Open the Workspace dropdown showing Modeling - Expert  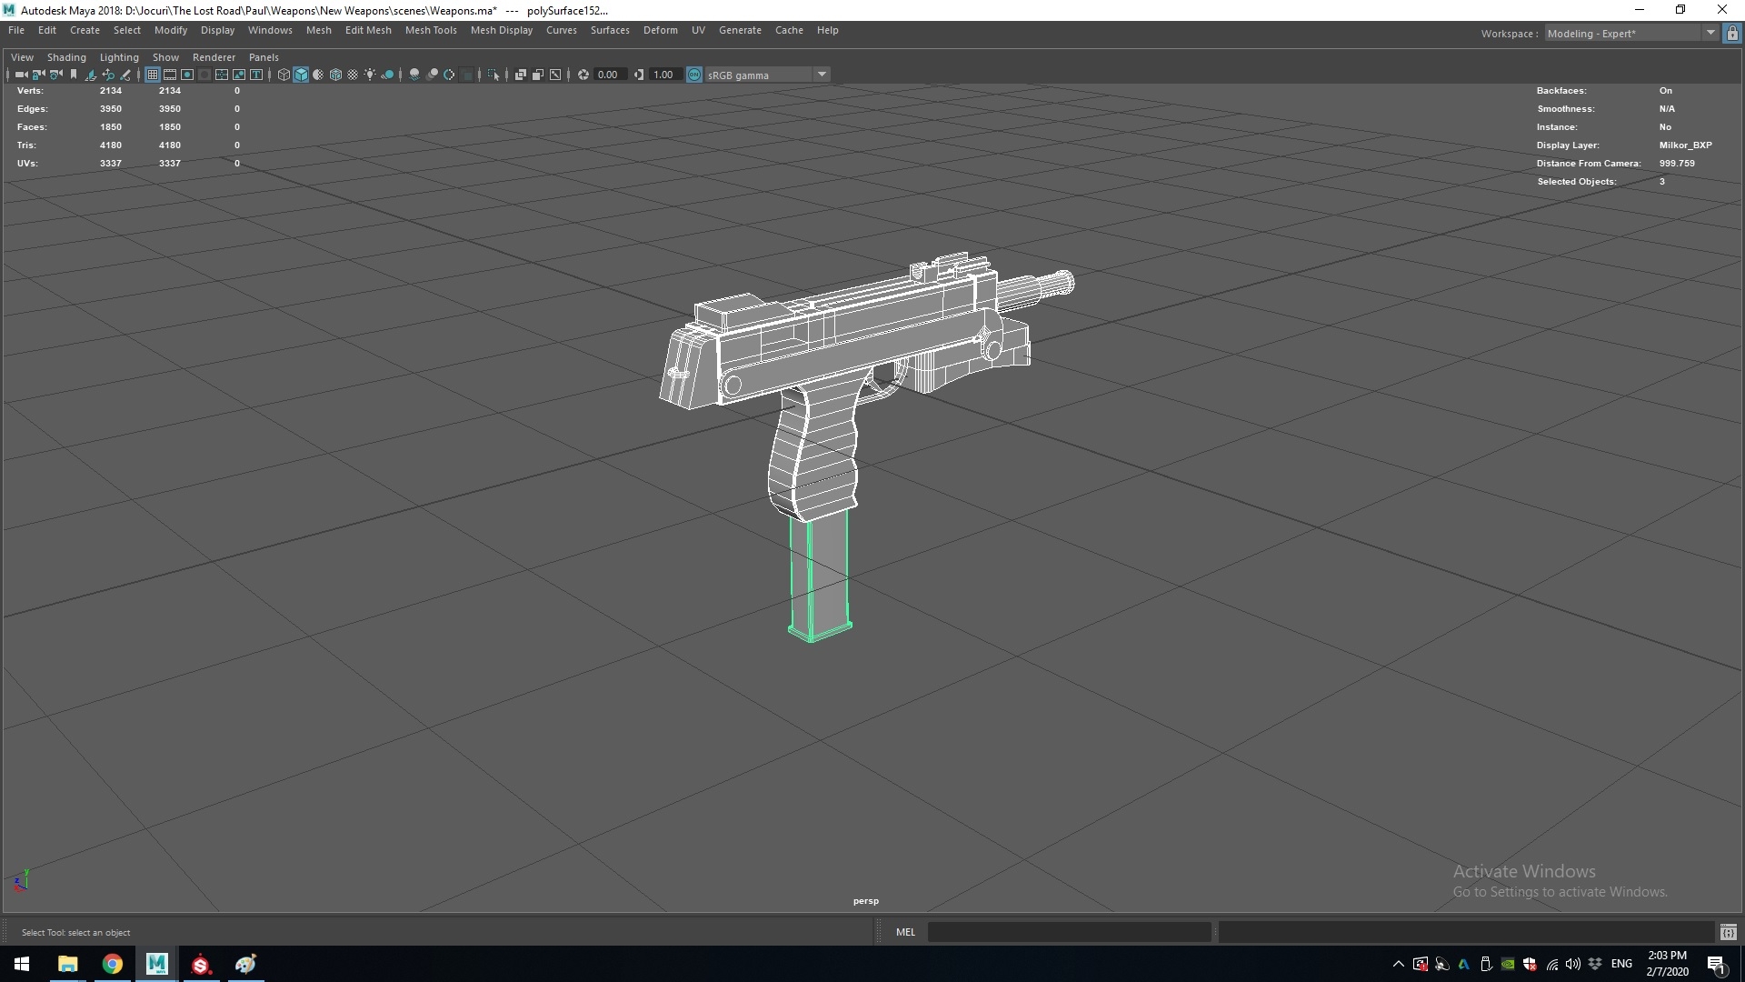(1711, 33)
